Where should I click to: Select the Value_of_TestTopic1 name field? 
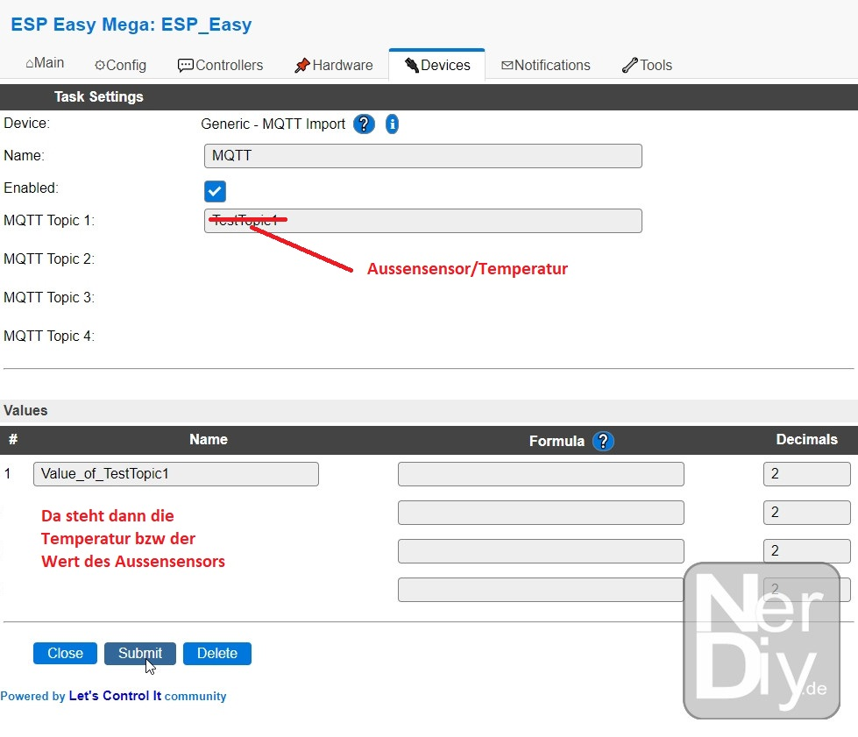[175, 474]
